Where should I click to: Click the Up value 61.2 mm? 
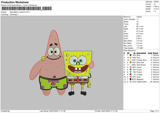[x=140, y=31]
